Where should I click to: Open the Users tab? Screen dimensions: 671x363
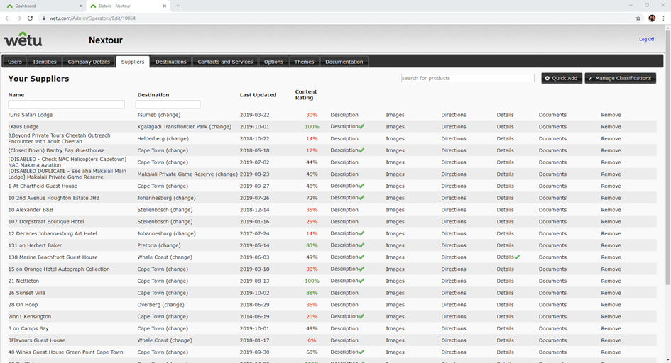14,62
